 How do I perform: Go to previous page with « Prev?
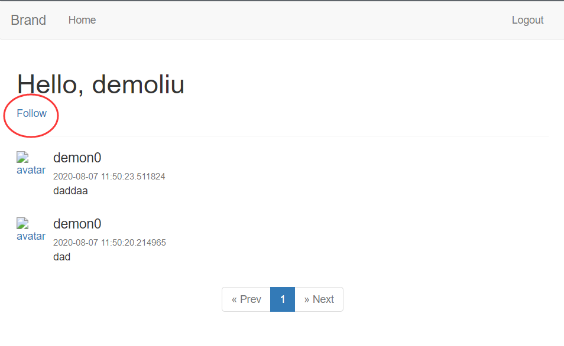(x=247, y=299)
